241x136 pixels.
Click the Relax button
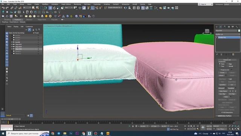pos(226,97)
